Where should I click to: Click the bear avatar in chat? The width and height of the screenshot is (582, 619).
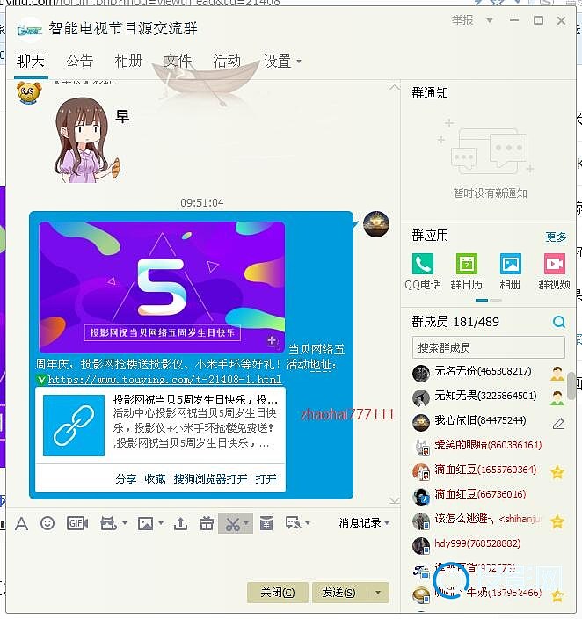coord(29,93)
